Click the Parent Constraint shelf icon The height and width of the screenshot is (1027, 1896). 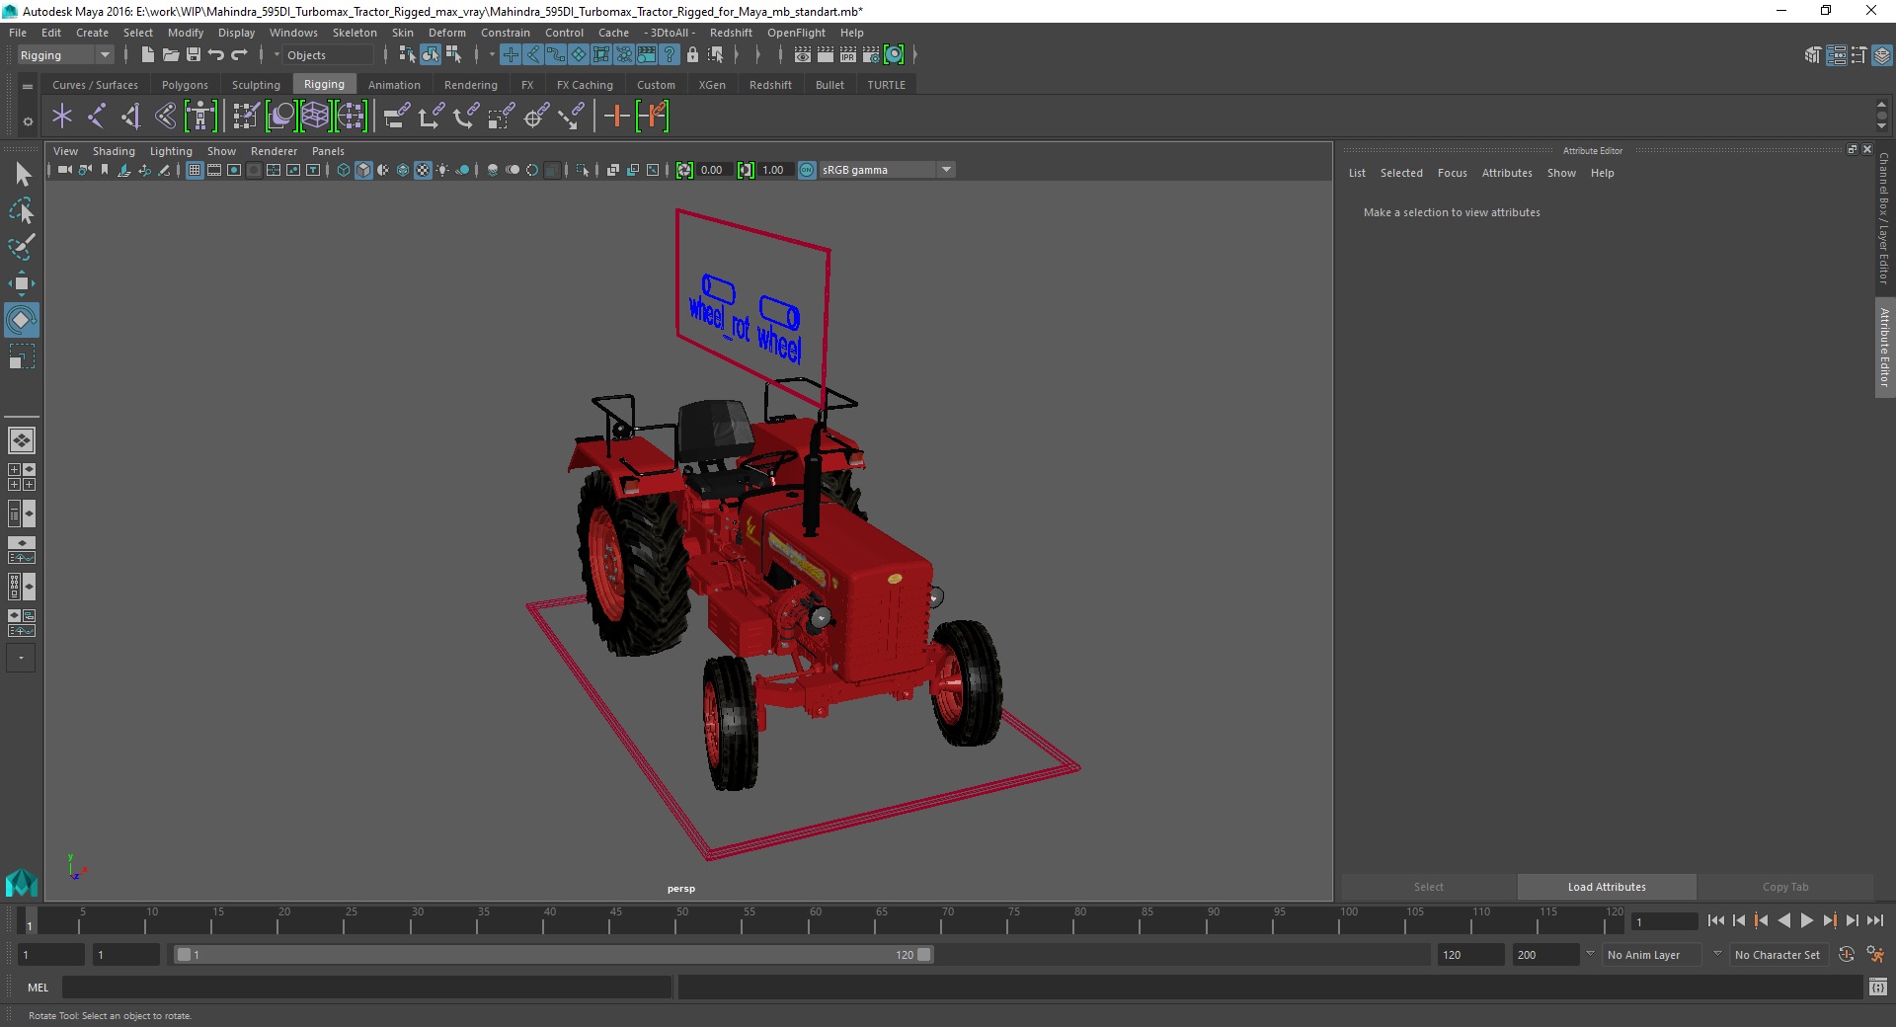pyautogui.click(x=396, y=117)
